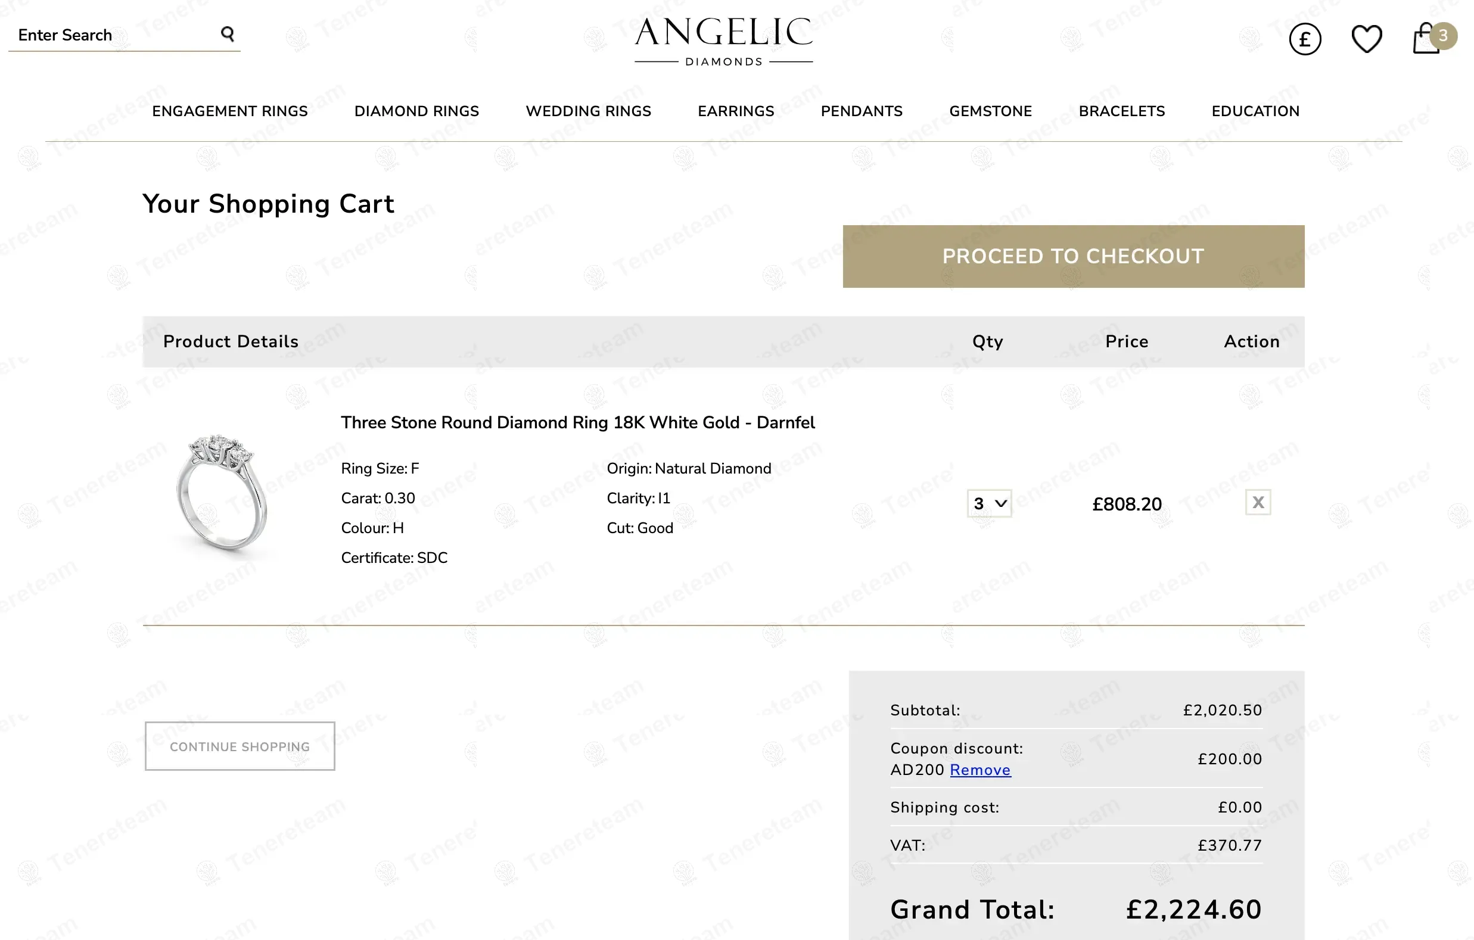1474x940 pixels.
Task: Open Diamond Rings menu
Action: click(416, 111)
